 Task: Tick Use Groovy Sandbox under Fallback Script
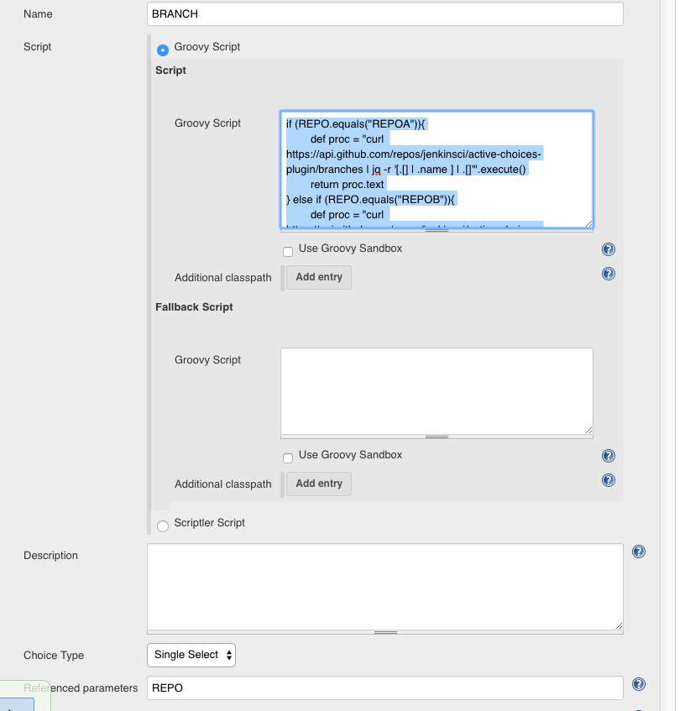click(288, 457)
